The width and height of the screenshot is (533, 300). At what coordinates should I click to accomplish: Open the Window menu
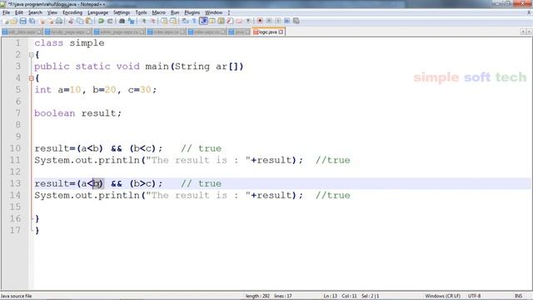pyautogui.click(x=213, y=12)
